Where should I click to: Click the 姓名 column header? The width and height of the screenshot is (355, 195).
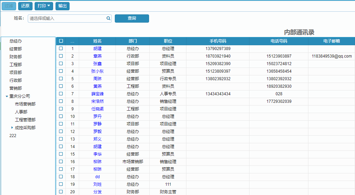point(97,41)
